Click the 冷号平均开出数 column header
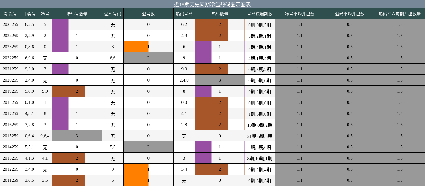Viewport: 425px width, 186px height. point(300,14)
